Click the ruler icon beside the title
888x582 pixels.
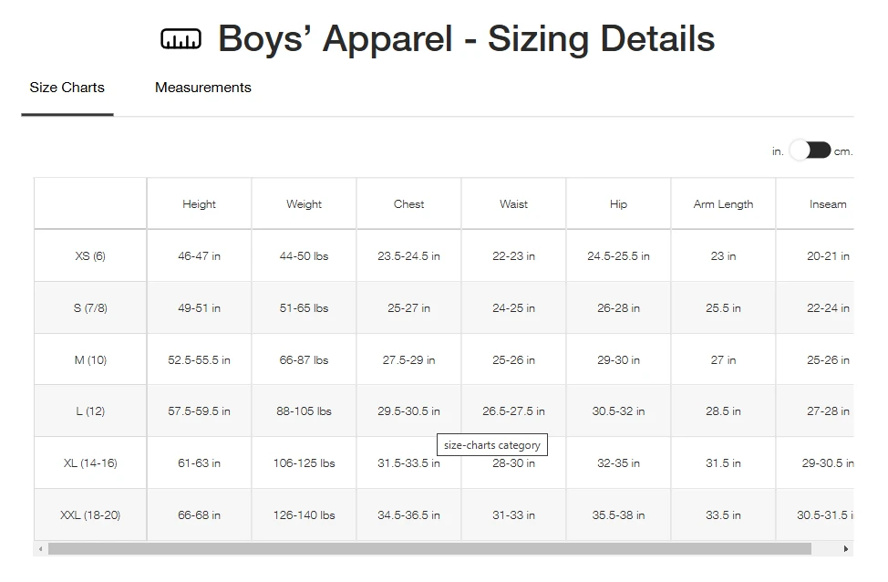pos(181,39)
